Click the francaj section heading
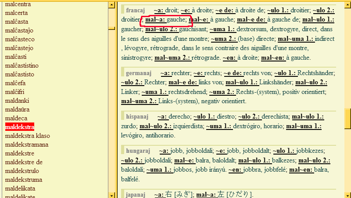The height and width of the screenshot is (198, 351). coord(136,10)
